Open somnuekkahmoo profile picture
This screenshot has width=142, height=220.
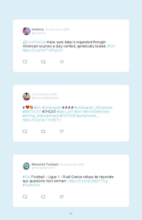26,96
